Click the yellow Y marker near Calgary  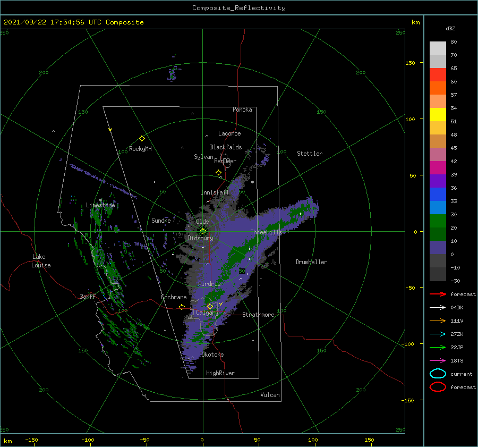pyautogui.click(x=220, y=304)
